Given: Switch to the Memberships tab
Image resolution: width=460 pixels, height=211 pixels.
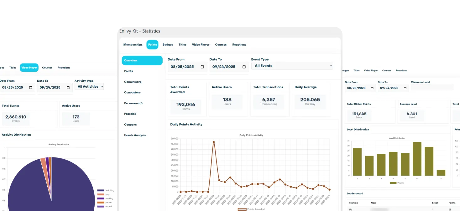Looking at the screenshot, I should coord(133,44).
